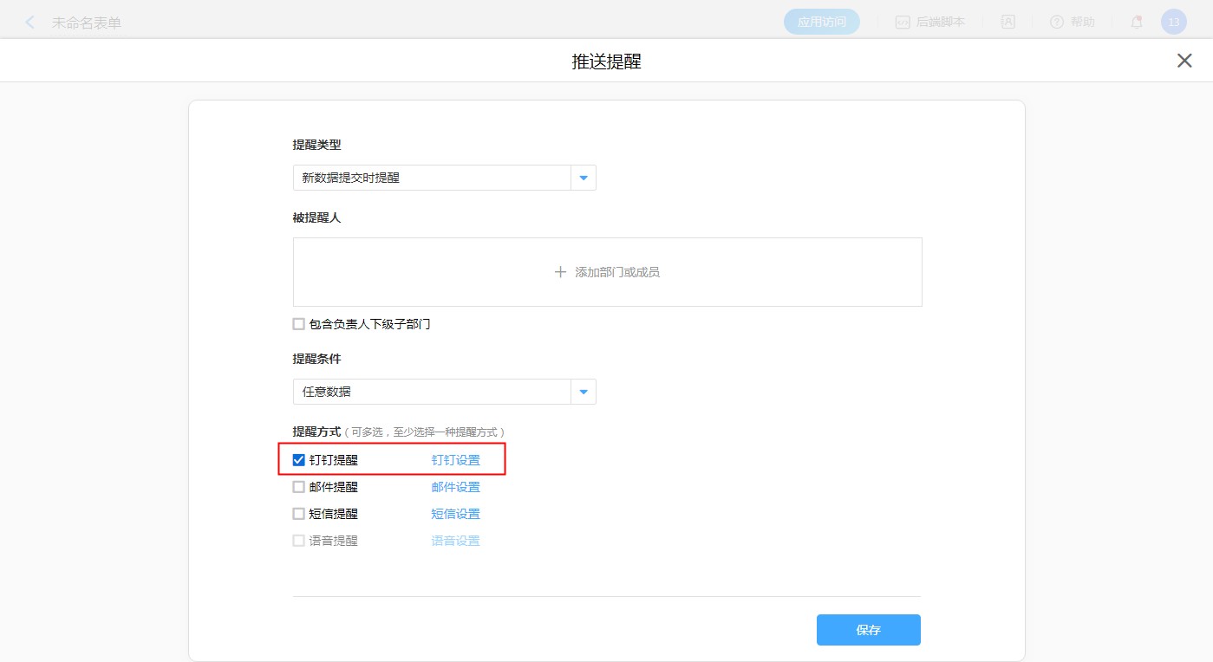Open the 短信设置 link
This screenshot has width=1213, height=662.
(455, 514)
